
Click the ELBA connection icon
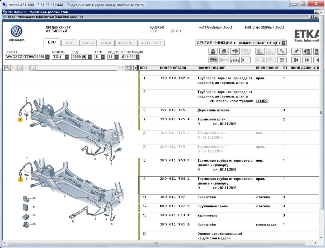pyautogui.click(x=260, y=51)
